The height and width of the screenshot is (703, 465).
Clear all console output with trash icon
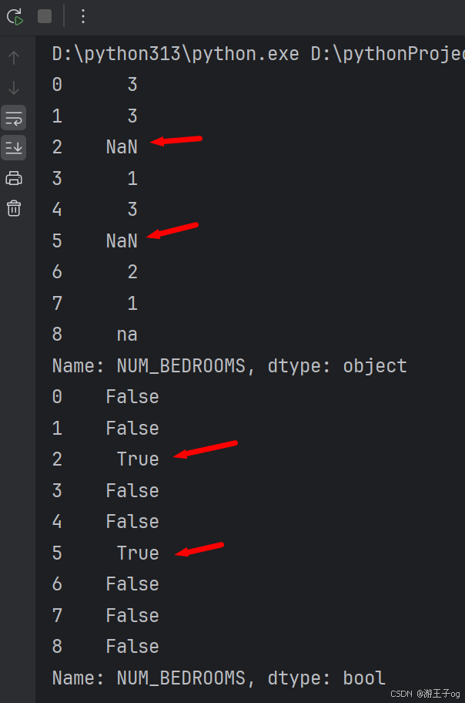(14, 208)
